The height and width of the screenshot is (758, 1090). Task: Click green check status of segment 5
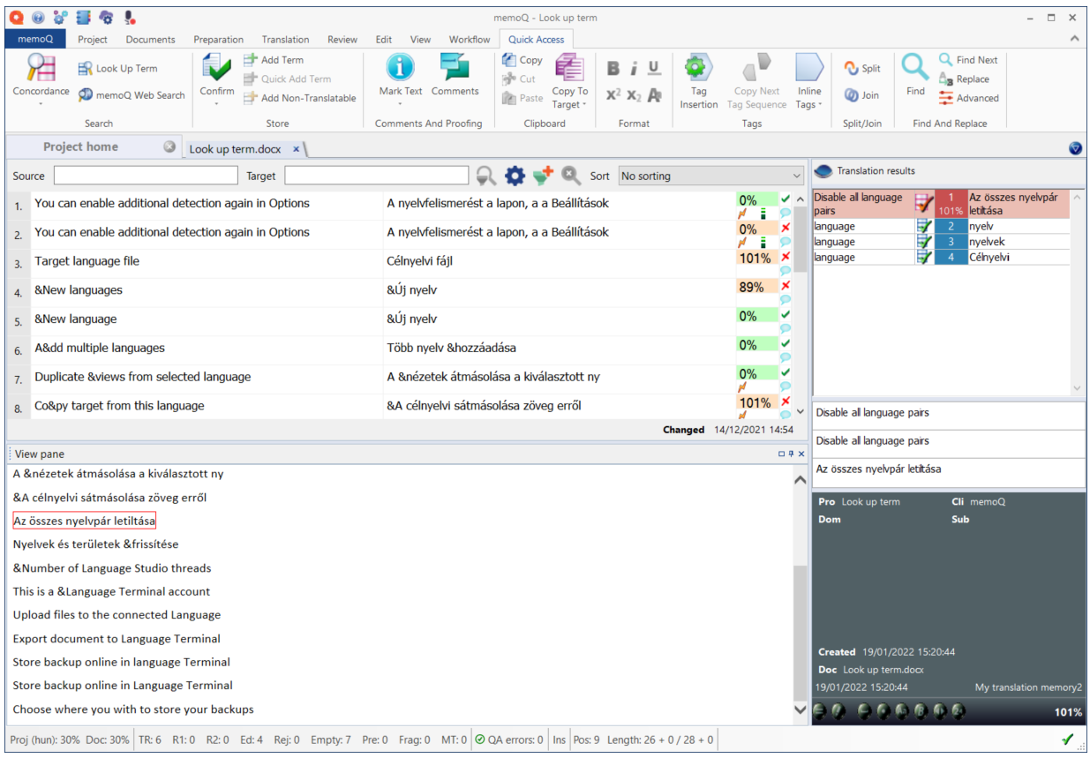[x=786, y=314]
